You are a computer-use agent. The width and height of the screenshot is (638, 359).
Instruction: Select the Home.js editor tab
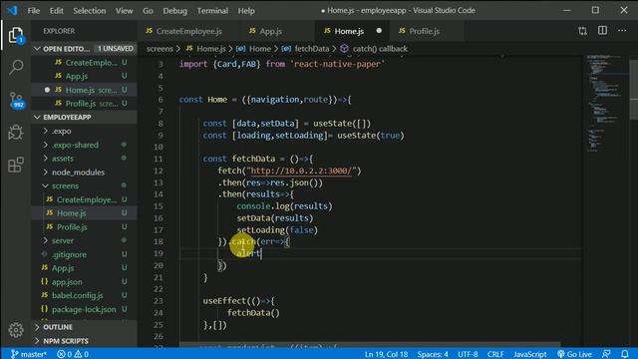point(352,31)
